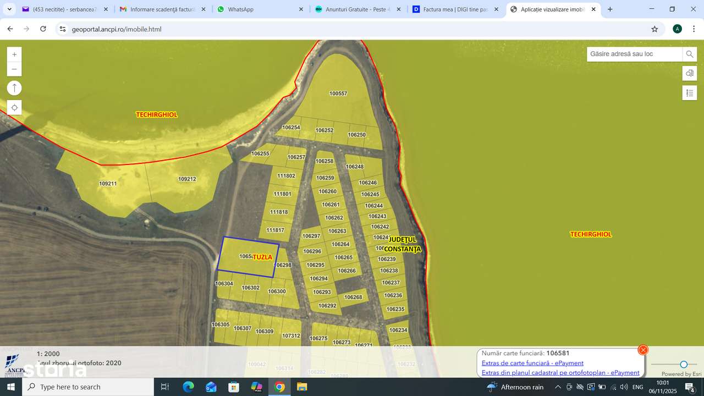View site information for geoportal.ancpi.ro
Screen dimensions: 704x396
click(62, 29)
